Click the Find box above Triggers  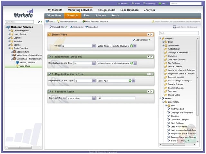[x=179, y=33]
